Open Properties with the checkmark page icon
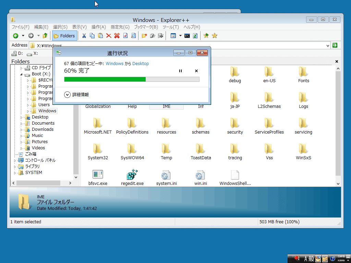The width and height of the screenshot is (351, 263). click(x=125, y=36)
